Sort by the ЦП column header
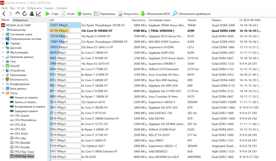276x161 pixels. 90,20
